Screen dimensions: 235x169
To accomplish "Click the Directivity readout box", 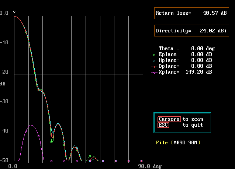I will [x=191, y=31].
